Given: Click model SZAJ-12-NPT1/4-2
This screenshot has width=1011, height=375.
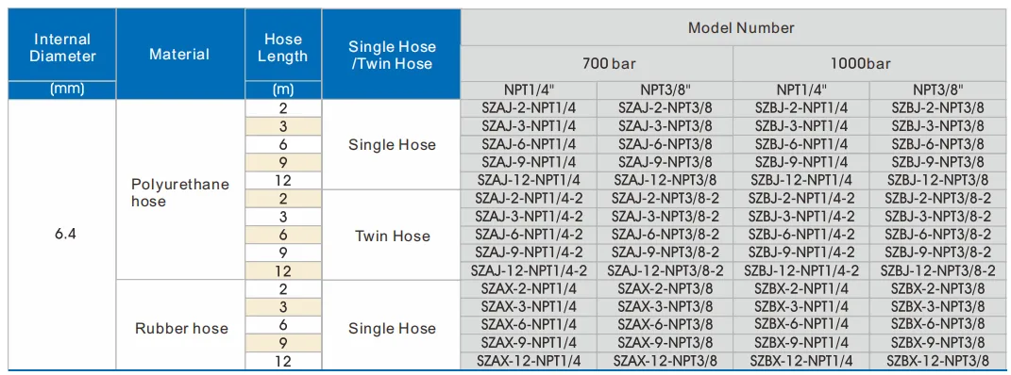Looking at the screenshot, I should (x=529, y=271).
